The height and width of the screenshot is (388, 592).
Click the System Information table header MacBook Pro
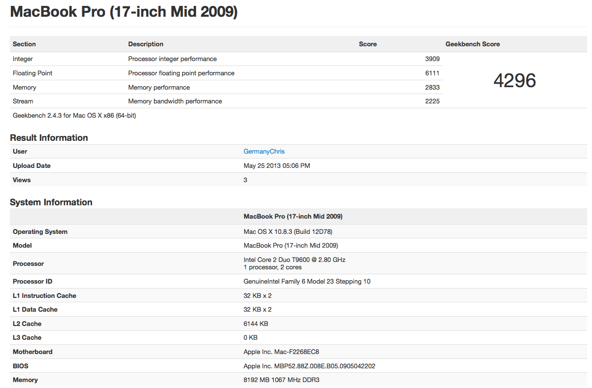(x=293, y=217)
